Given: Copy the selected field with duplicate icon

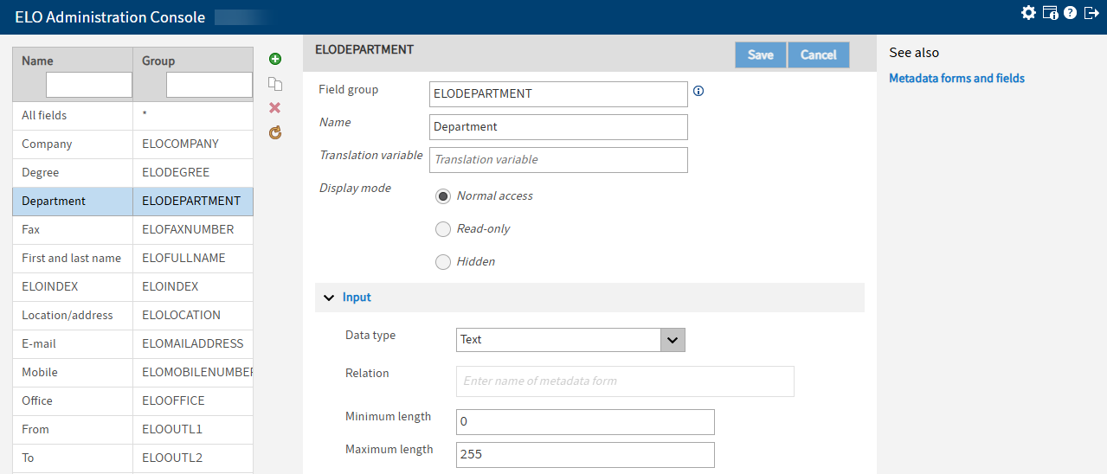Looking at the screenshot, I should coord(275,84).
